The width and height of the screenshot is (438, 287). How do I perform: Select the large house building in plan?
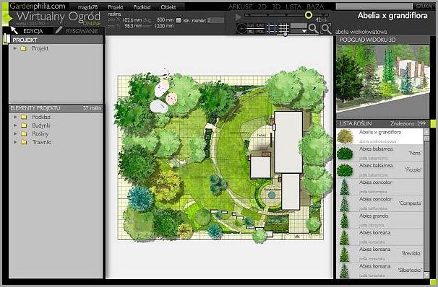coord(288,142)
